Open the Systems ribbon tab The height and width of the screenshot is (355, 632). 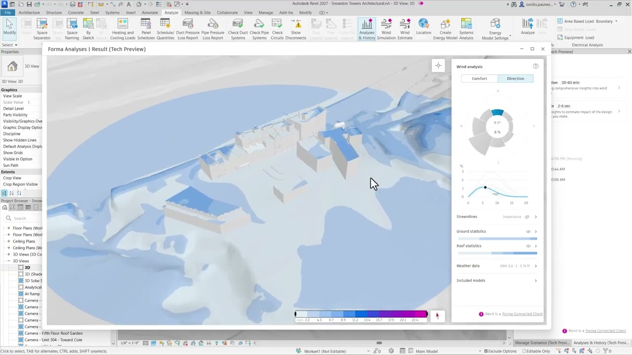click(x=112, y=12)
